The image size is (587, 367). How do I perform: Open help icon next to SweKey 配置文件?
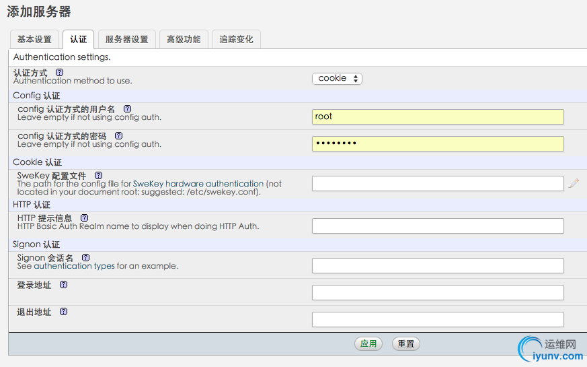[x=98, y=176]
